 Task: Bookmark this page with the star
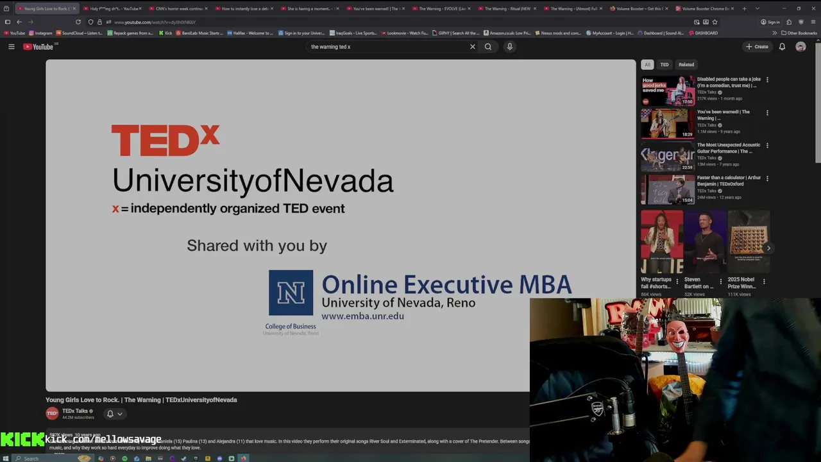[715, 22]
